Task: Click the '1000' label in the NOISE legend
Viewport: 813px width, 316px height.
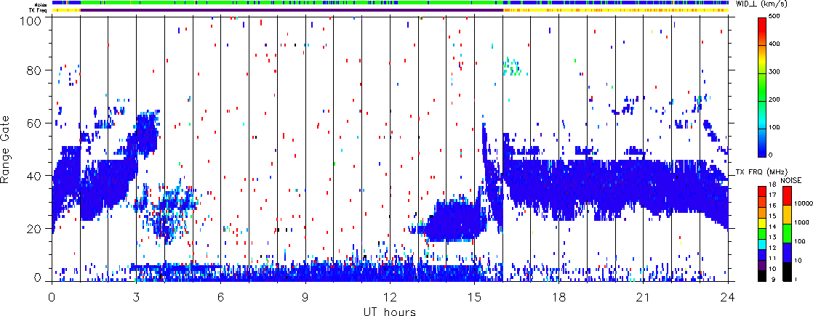Action: [801, 222]
